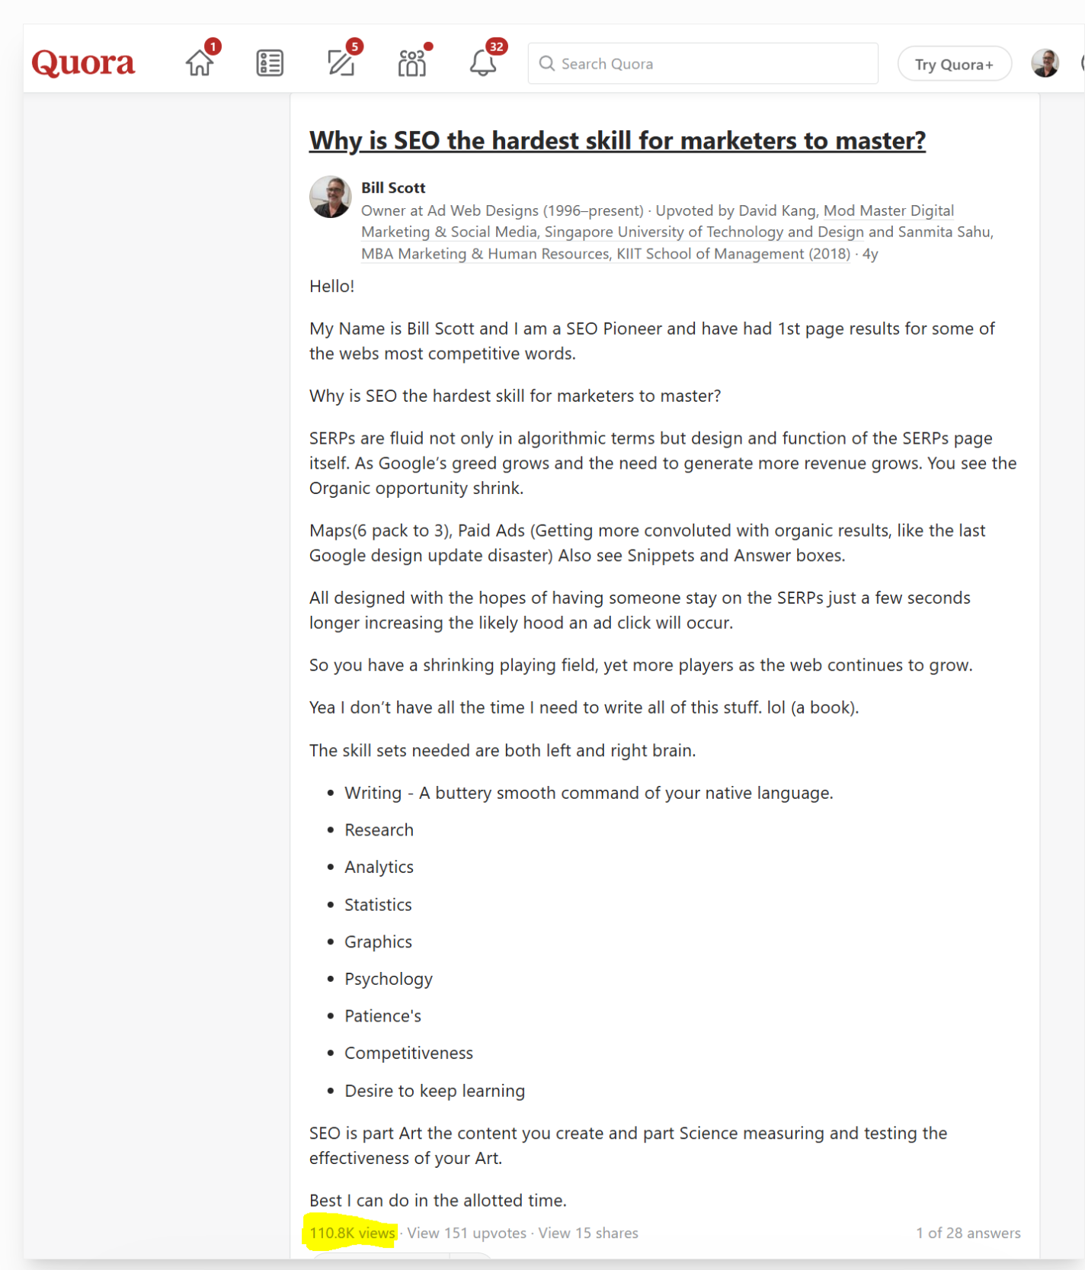The height and width of the screenshot is (1270, 1085).
Task: Open the Answer pencil icon
Action: coord(341,63)
